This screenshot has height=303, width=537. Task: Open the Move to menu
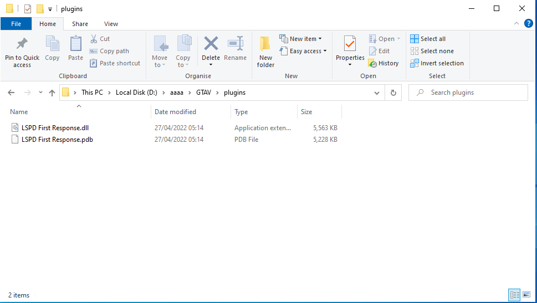click(160, 52)
